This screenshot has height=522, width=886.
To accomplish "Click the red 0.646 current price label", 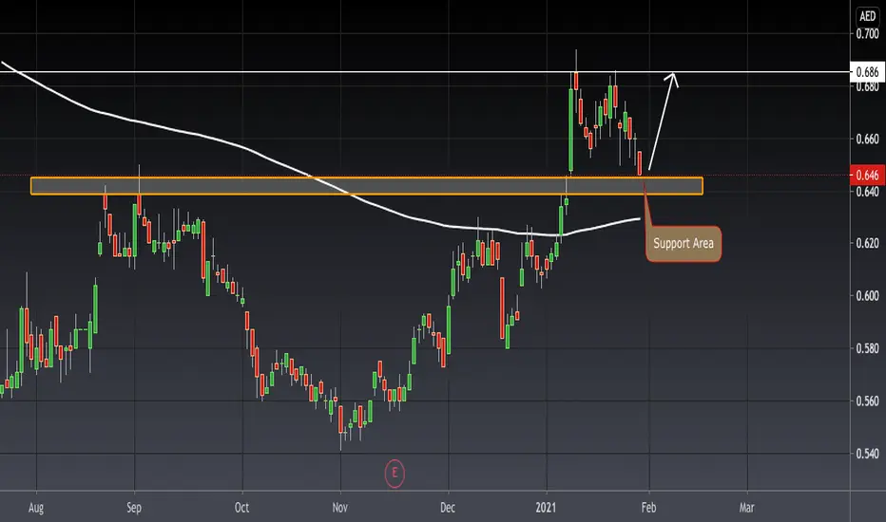I will tap(867, 175).
